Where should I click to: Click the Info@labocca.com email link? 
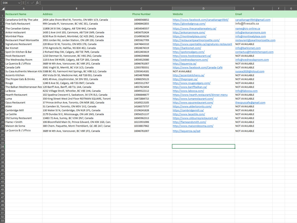[246, 91]
